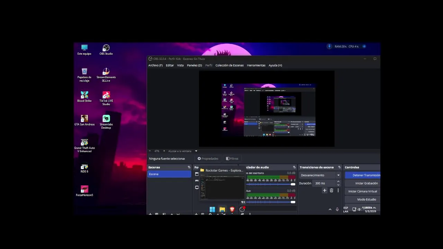Select the Escena row in scenes list
443x249 pixels.
click(169, 174)
